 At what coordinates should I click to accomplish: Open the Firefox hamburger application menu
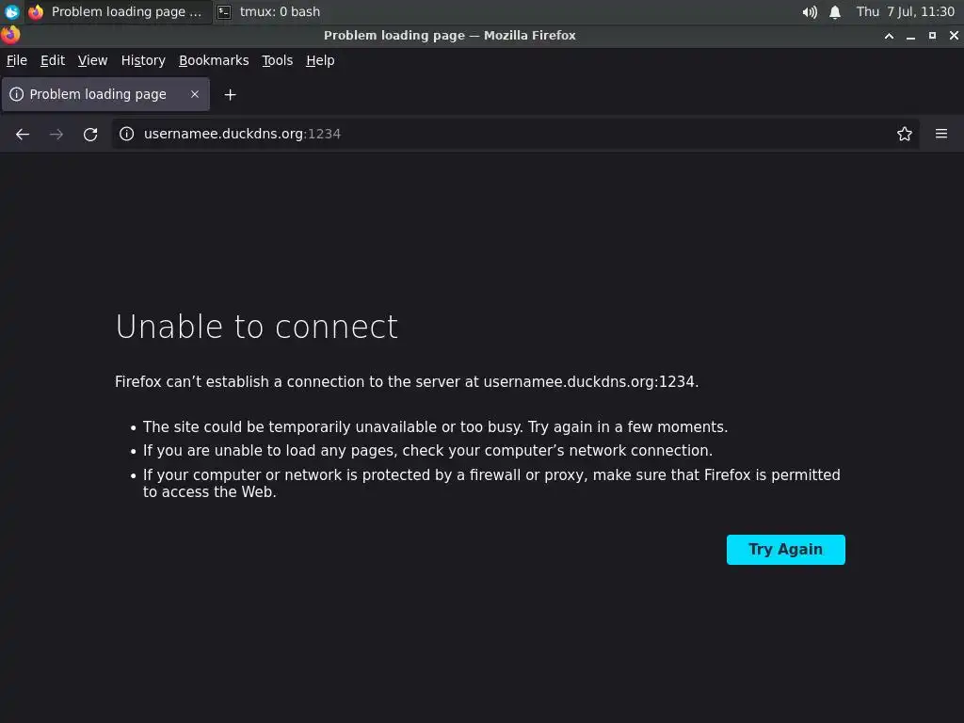[x=940, y=134]
